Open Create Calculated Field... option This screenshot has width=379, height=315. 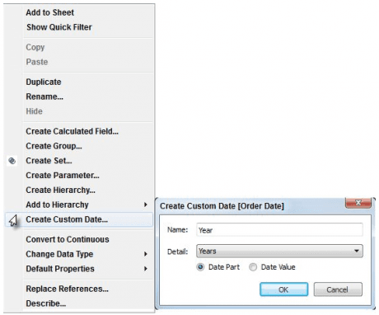(72, 131)
